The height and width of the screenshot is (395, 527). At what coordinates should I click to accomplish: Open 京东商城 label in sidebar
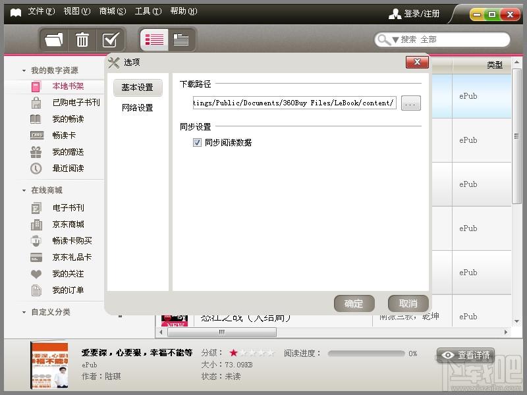click(68, 224)
